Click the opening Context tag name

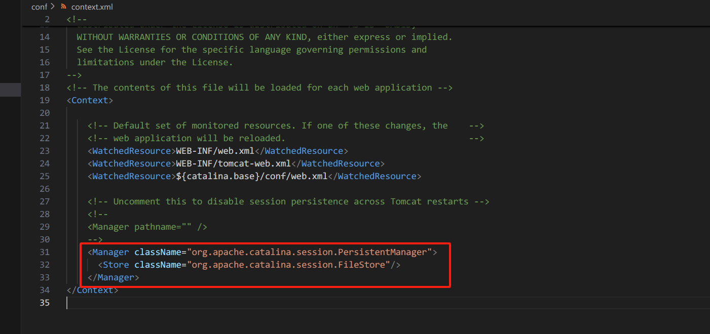click(90, 100)
